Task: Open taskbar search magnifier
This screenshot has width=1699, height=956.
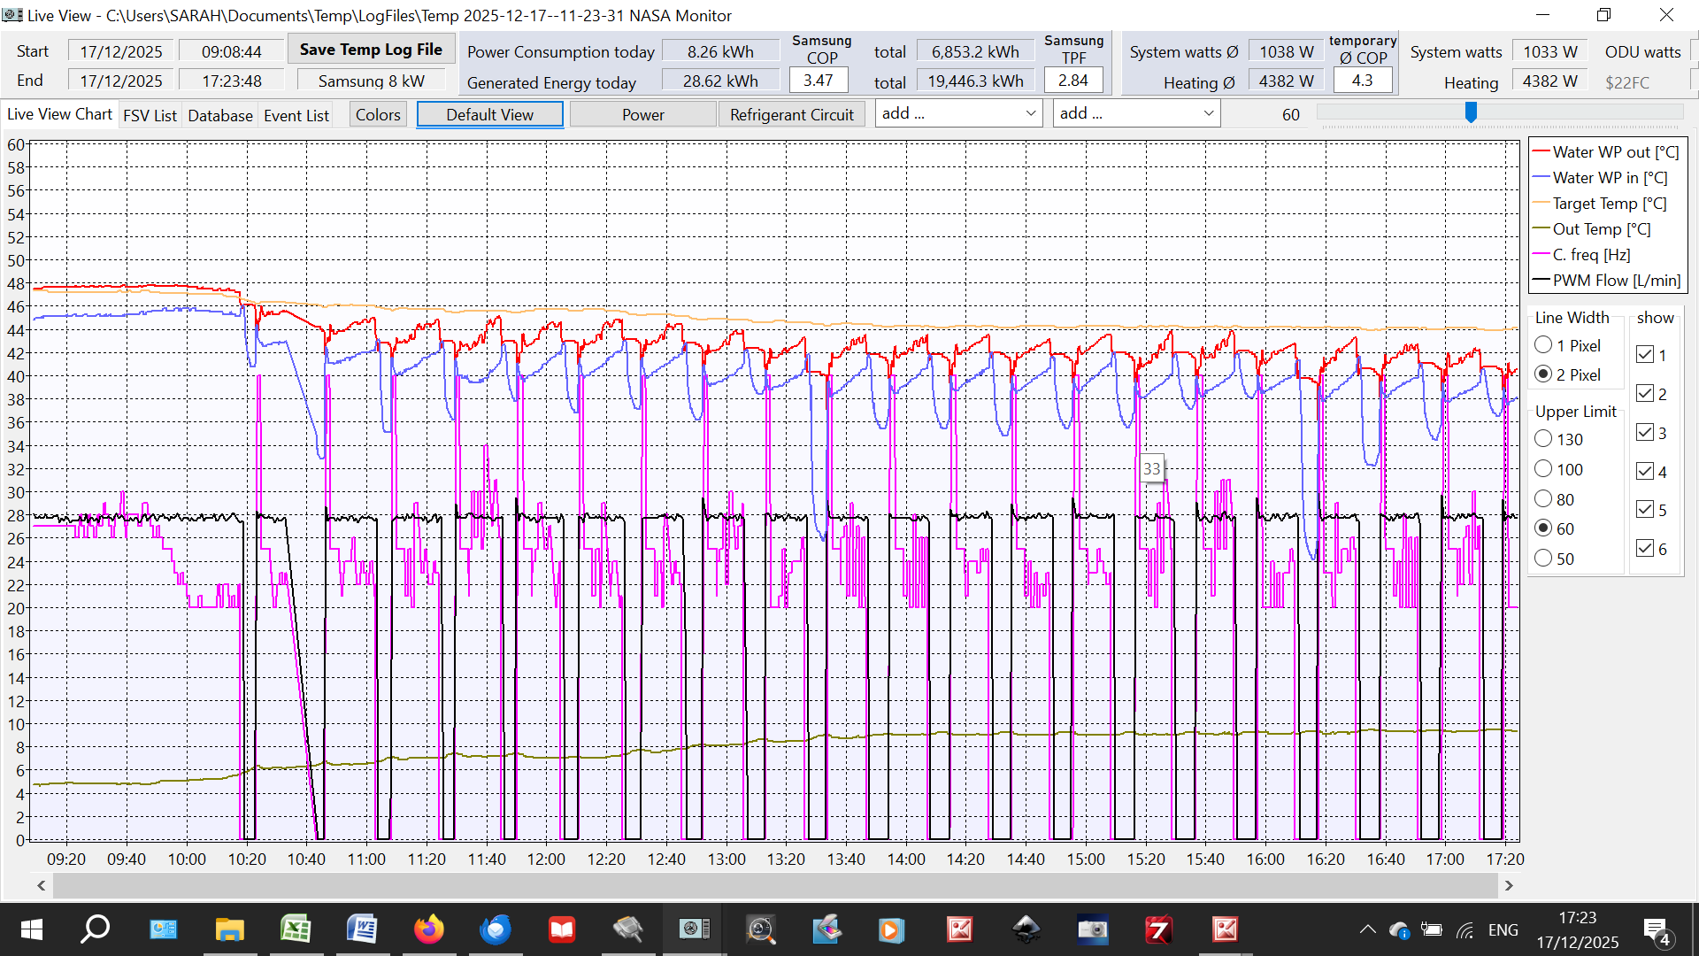Action: coord(96,929)
